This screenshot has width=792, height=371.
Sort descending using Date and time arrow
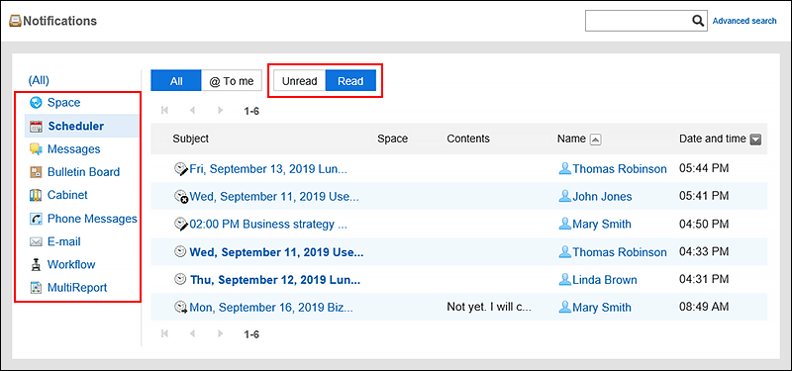click(x=755, y=139)
